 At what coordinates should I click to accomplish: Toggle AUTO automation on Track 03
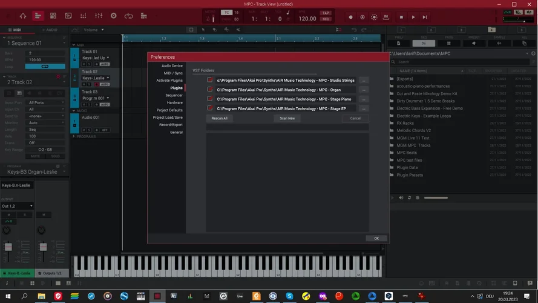(105, 104)
